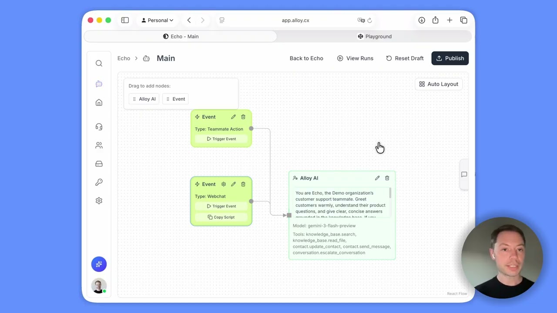Delete the Alloy AI node
This screenshot has height=313, width=557.
pos(387,178)
